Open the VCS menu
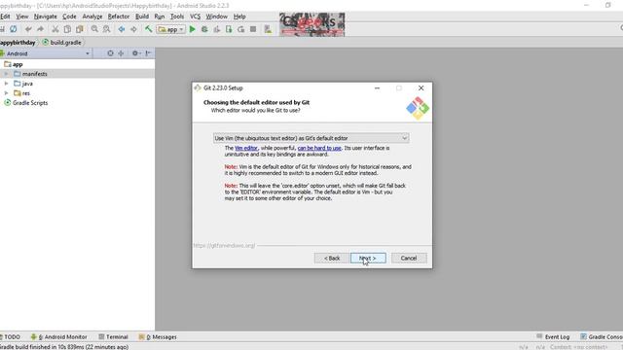This screenshot has height=350, width=623. click(x=195, y=17)
